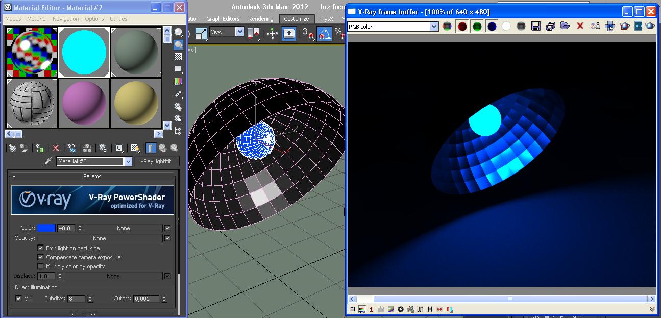Click Displace map None button
This screenshot has width=661, height=318.
113,276
